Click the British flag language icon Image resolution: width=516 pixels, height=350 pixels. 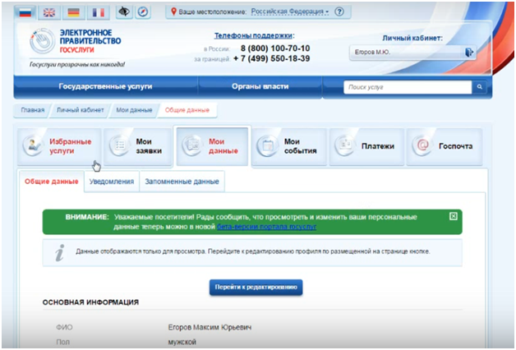point(48,12)
